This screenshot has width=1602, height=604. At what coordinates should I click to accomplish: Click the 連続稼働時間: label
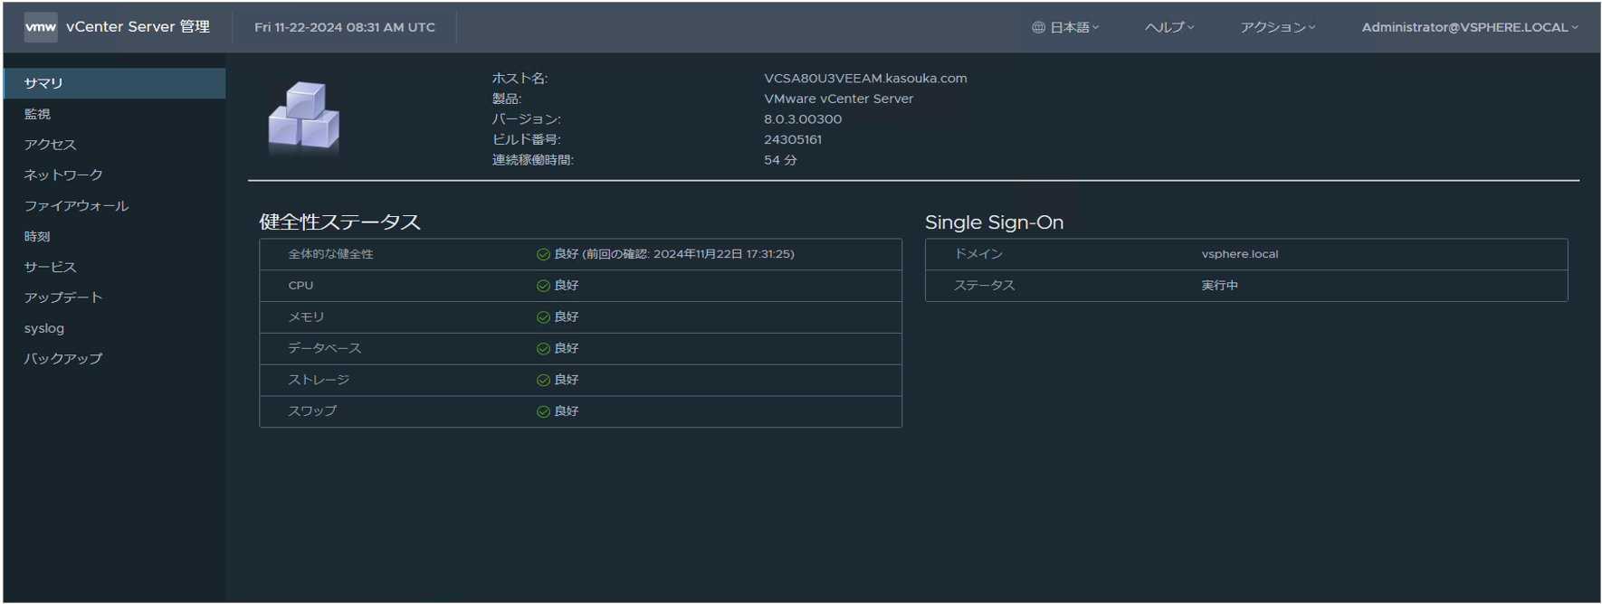point(533,160)
